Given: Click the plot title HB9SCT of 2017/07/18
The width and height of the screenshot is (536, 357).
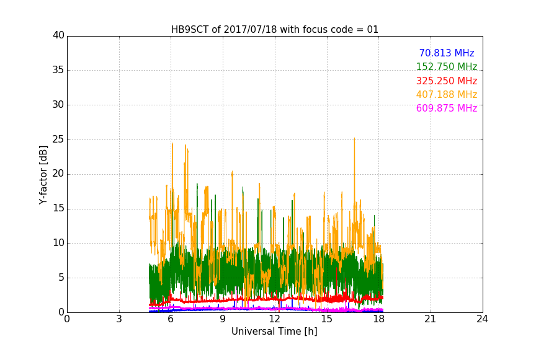Looking at the screenshot, I should [275, 30].
